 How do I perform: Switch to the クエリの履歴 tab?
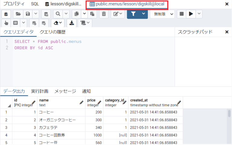(x=53, y=32)
